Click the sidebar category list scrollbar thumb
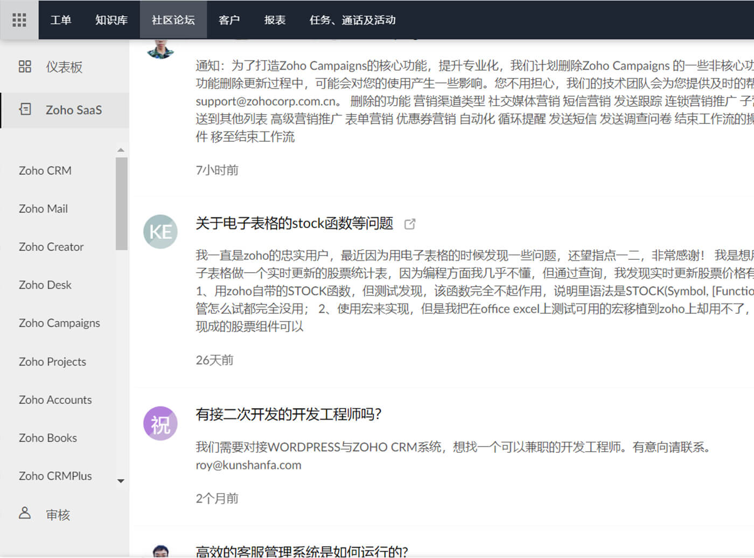 point(122,204)
